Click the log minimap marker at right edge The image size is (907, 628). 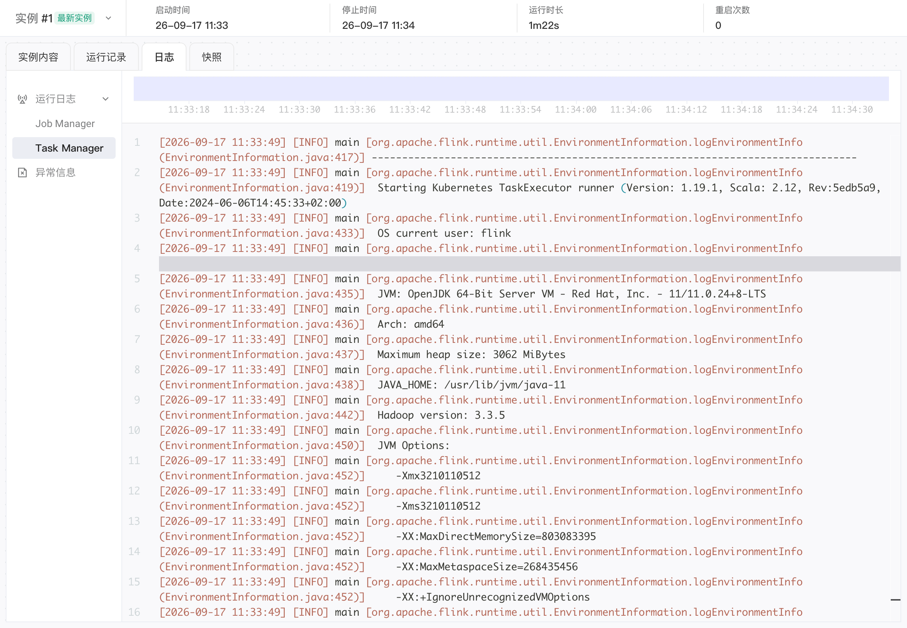(x=895, y=600)
